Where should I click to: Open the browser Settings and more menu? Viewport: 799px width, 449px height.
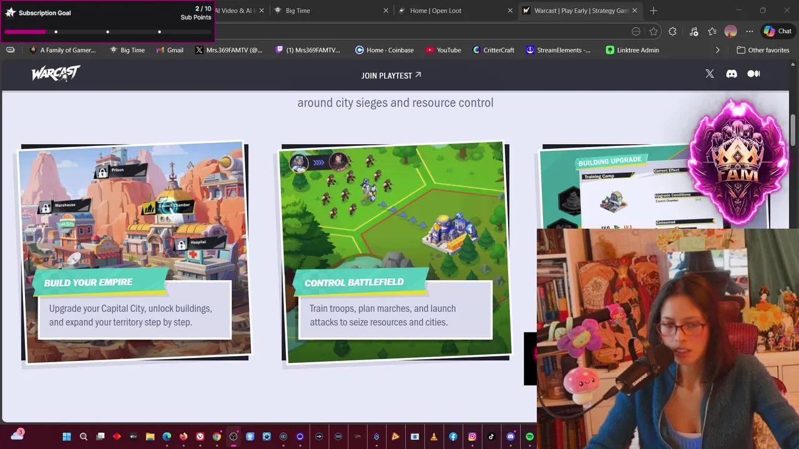[750, 31]
